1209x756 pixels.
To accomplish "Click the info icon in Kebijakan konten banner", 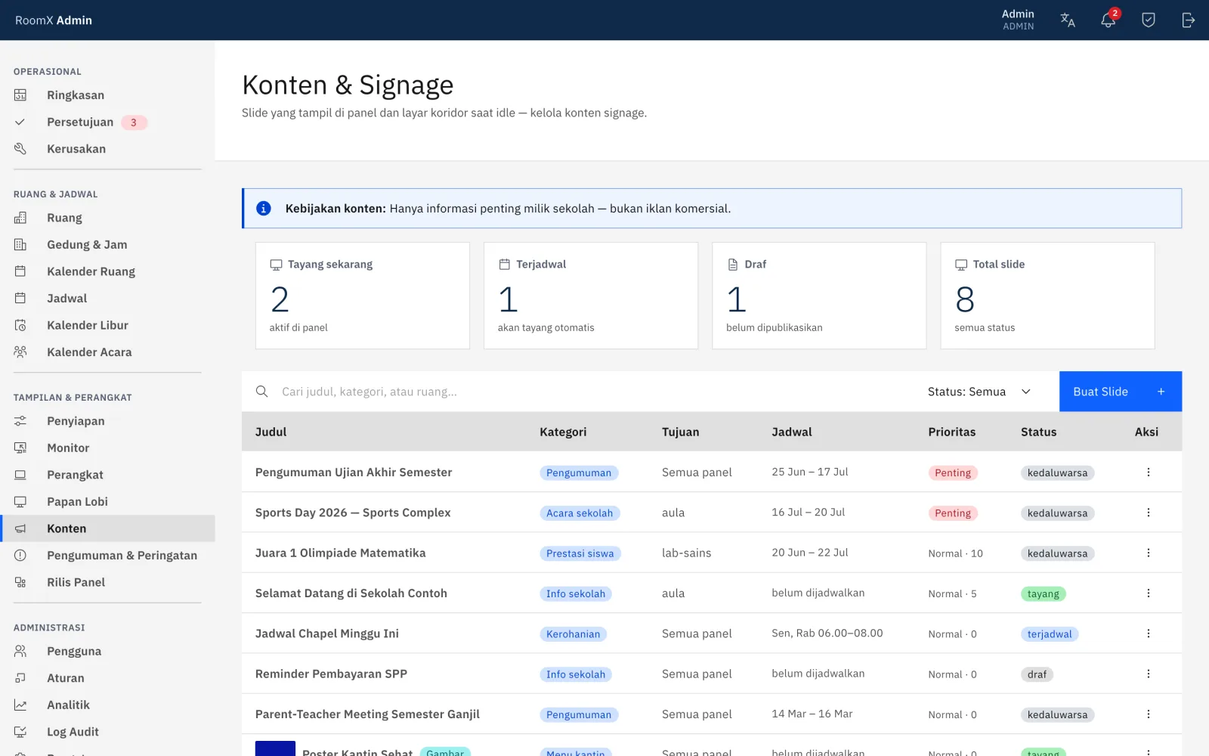I will (x=264, y=209).
